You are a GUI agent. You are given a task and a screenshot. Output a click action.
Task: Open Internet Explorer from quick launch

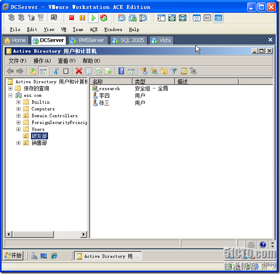[x=54, y=256]
